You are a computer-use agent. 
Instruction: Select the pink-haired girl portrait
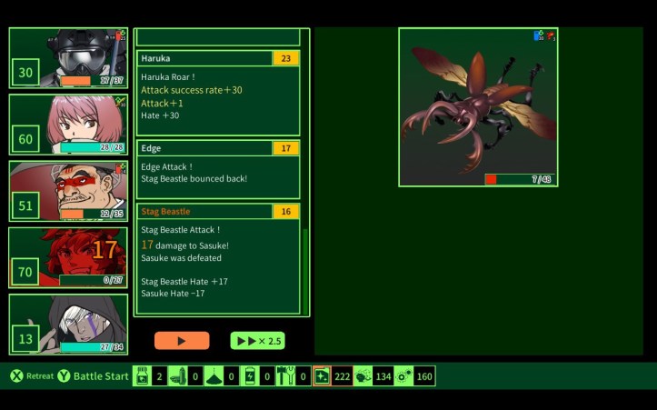pos(69,125)
